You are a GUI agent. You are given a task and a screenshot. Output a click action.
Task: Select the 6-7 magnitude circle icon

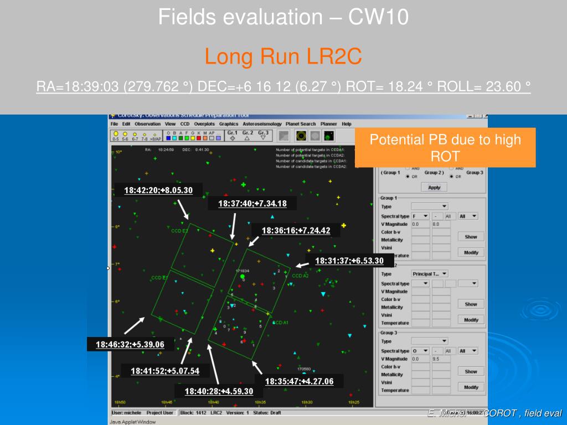pos(135,134)
